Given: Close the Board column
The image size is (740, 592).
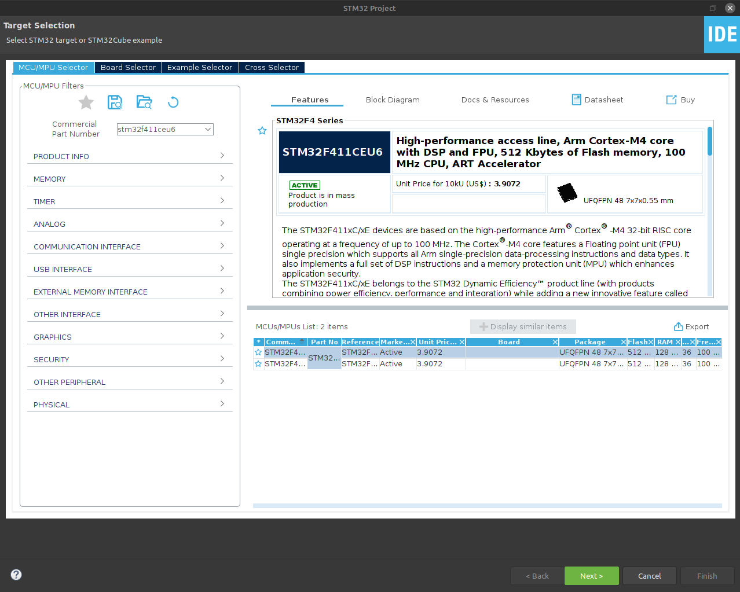Looking at the screenshot, I should coord(555,342).
